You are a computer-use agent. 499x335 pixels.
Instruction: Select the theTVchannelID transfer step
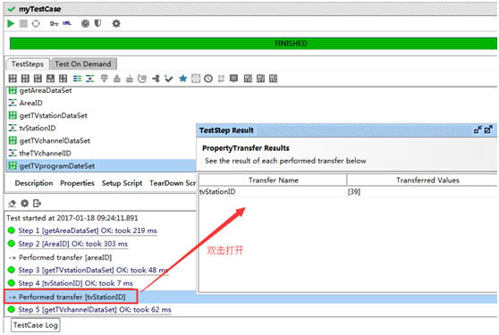tap(46, 153)
